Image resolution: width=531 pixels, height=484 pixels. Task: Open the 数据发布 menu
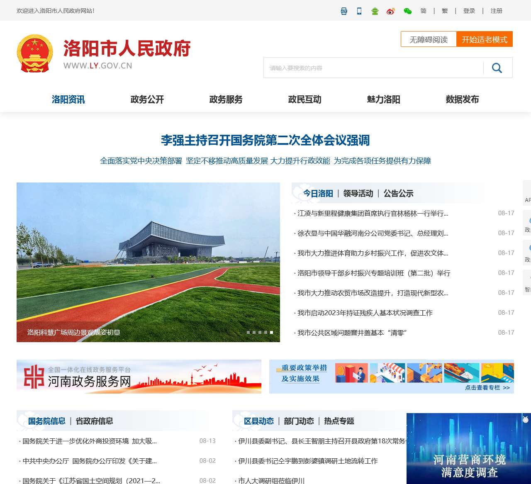pos(463,100)
